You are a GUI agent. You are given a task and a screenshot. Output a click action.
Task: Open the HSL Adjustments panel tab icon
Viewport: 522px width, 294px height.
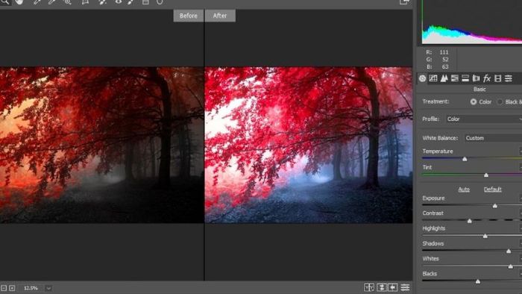point(454,78)
